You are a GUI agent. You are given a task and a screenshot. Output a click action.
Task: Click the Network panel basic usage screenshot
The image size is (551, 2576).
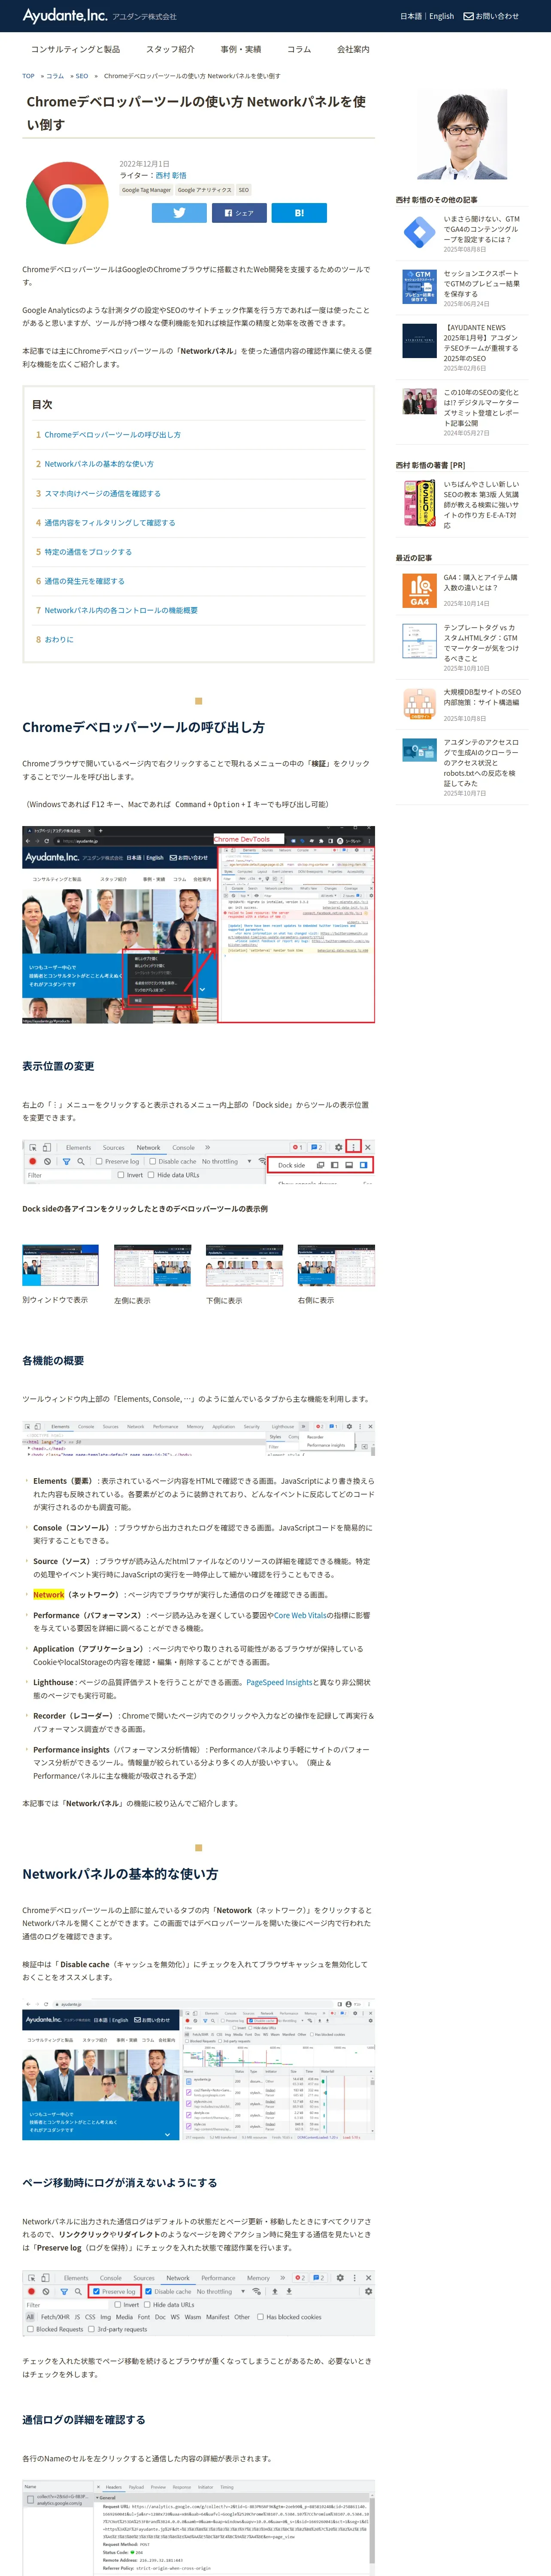[x=198, y=2069]
